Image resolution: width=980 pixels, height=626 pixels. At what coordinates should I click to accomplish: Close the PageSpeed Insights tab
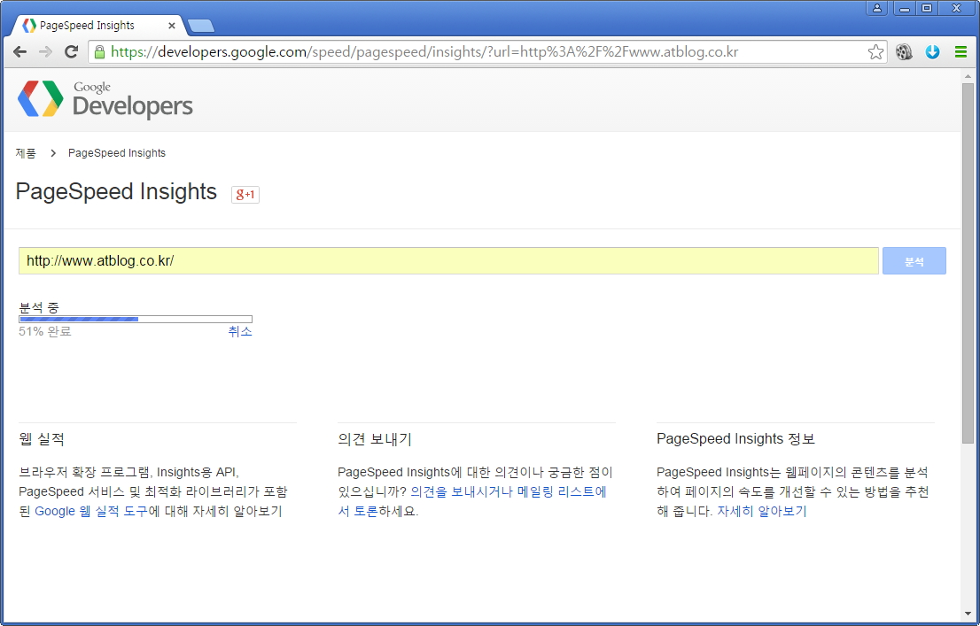point(171,26)
